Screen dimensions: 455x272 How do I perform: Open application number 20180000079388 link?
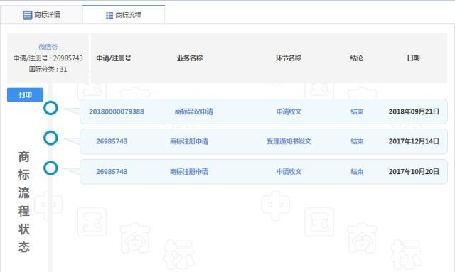tap(117, 111)
